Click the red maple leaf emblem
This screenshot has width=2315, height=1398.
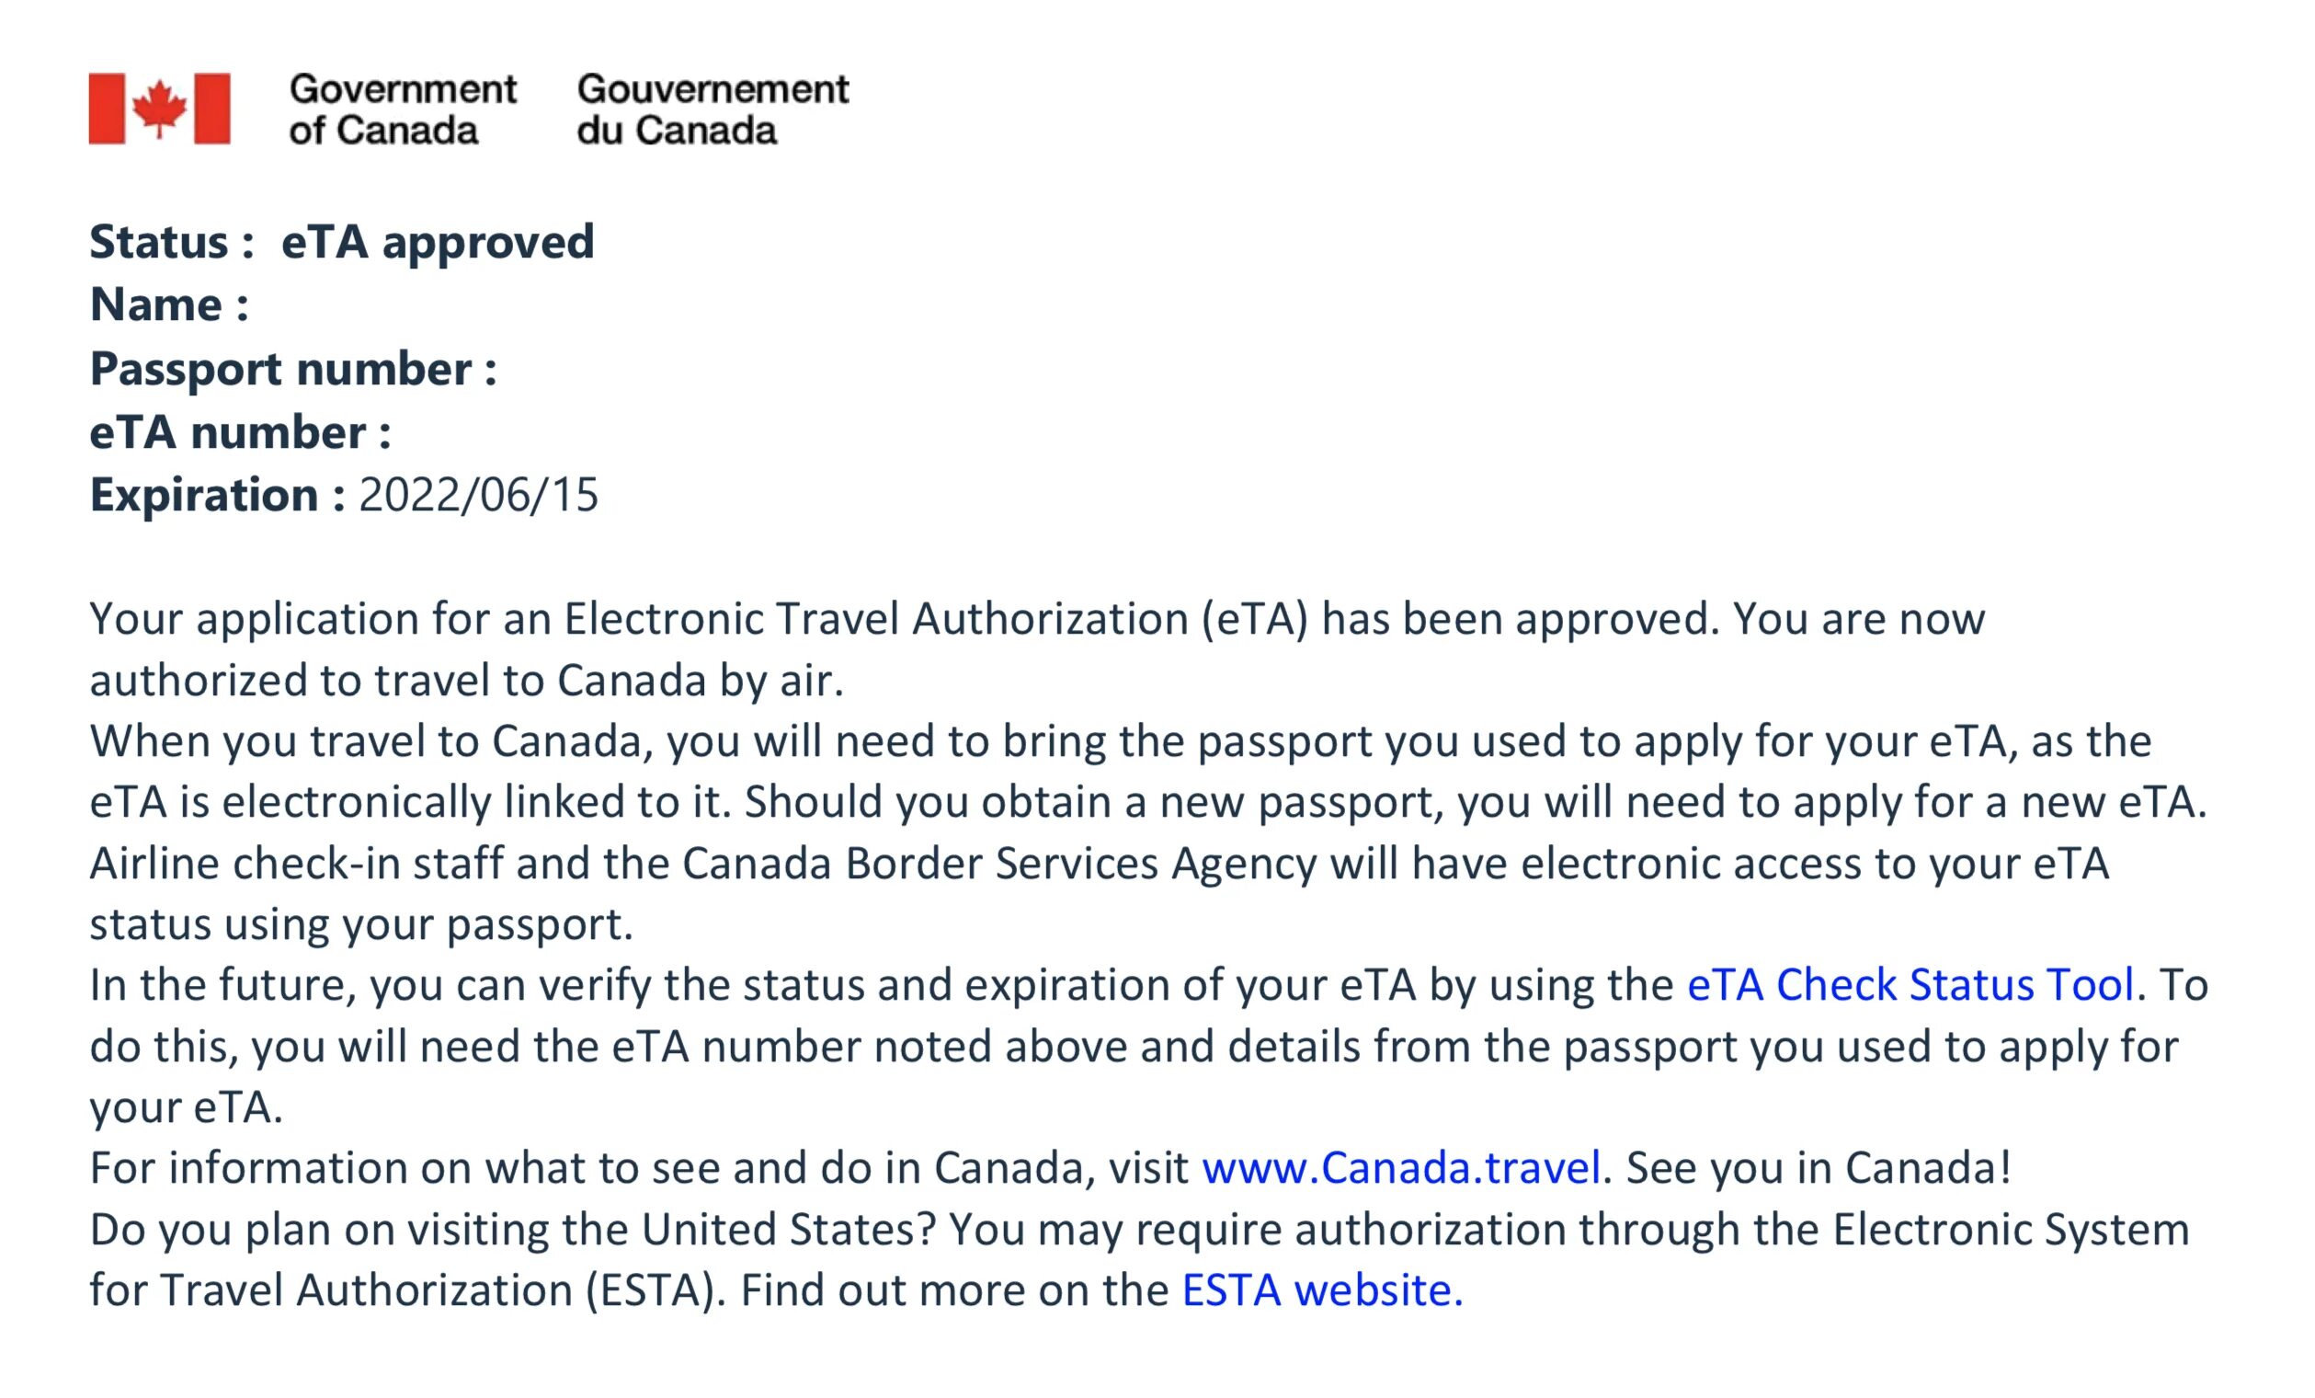coord(159,109)
